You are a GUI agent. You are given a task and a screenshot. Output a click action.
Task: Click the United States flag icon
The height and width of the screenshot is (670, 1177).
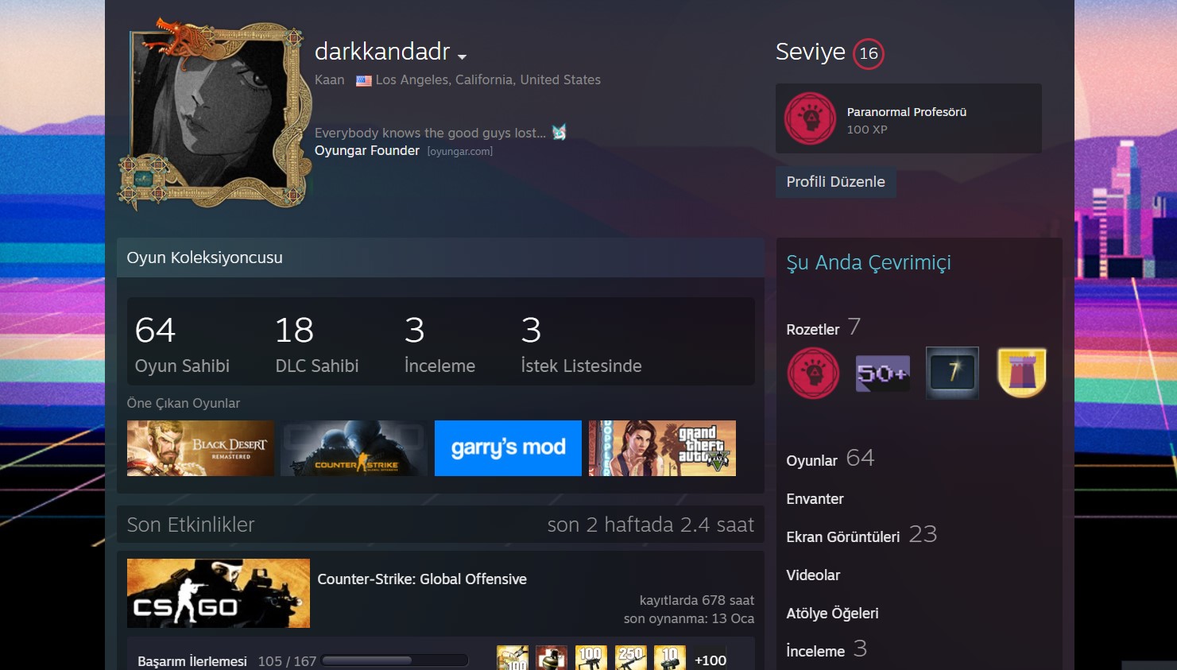click(x=364, y=80)
